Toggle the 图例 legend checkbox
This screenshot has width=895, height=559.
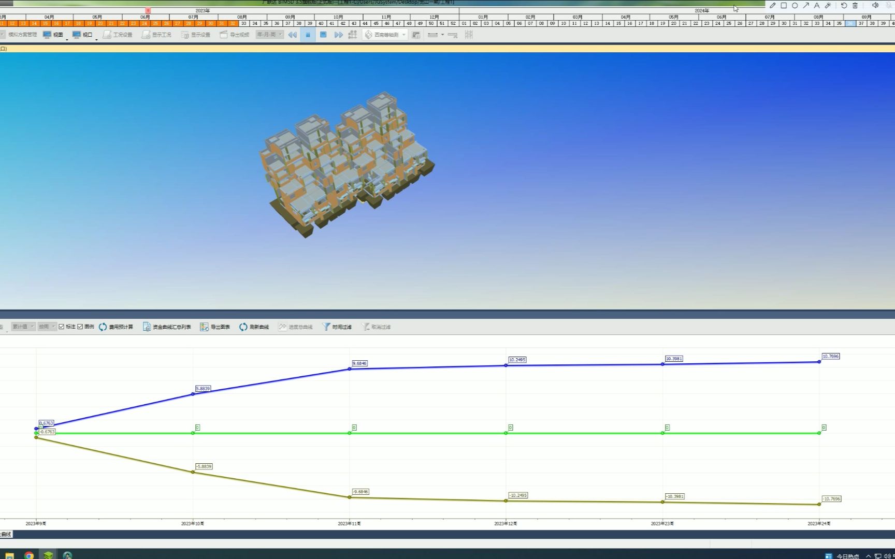[x=80, y=327]
